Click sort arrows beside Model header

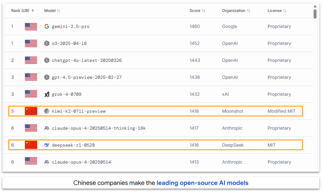point(59,11)
